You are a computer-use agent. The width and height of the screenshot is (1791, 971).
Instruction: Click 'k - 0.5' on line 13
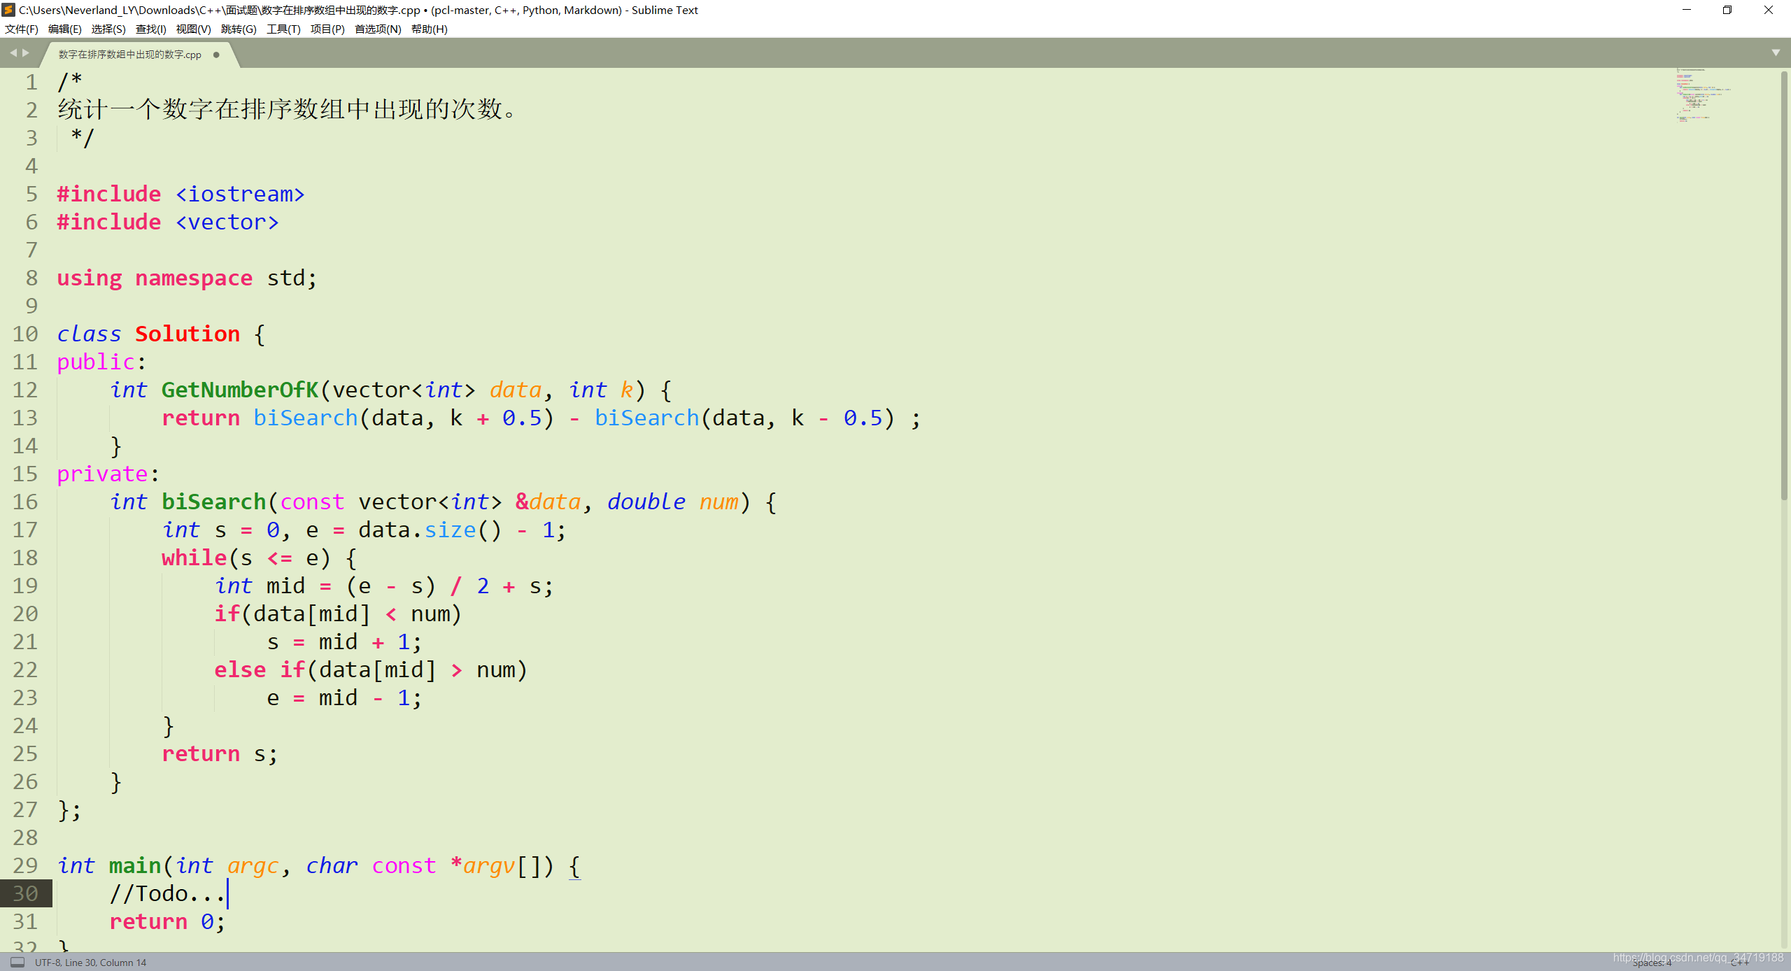pos(837,418)
